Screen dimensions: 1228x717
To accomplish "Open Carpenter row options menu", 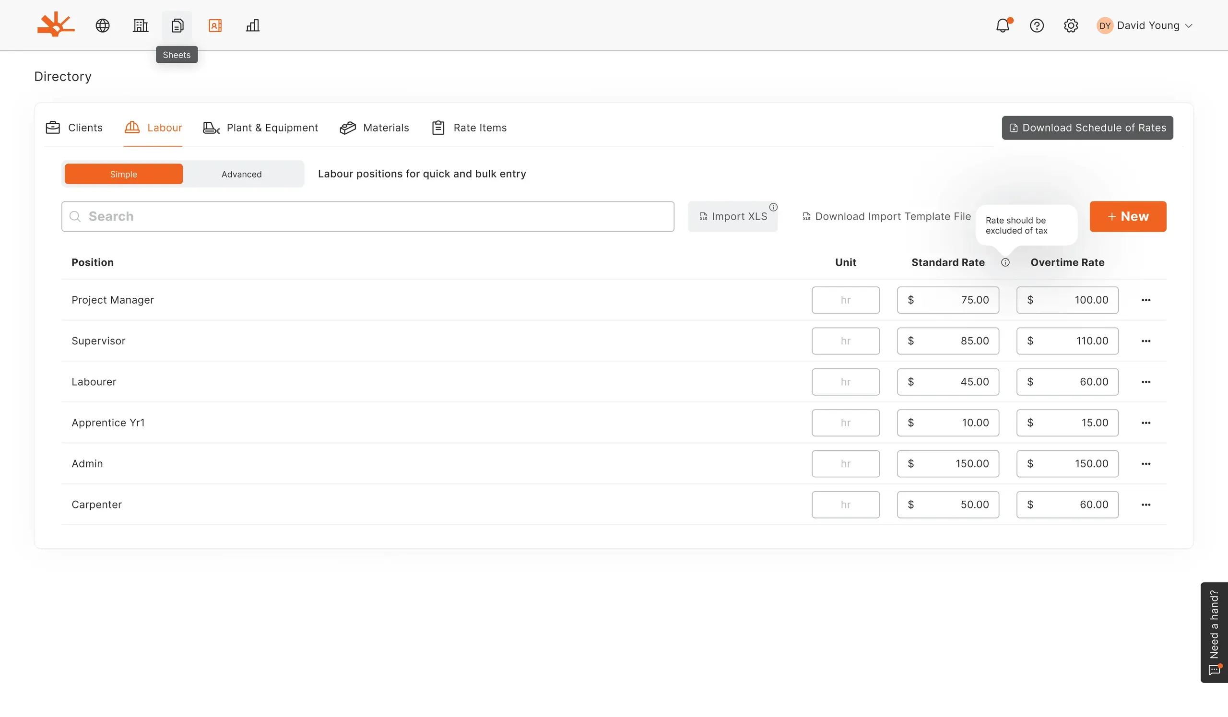I will pos(1145,505).
